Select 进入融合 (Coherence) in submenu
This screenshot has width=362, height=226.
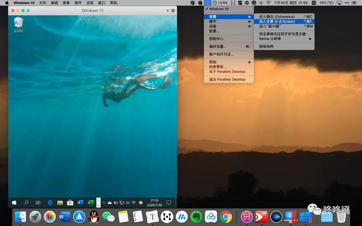[284, 17]
